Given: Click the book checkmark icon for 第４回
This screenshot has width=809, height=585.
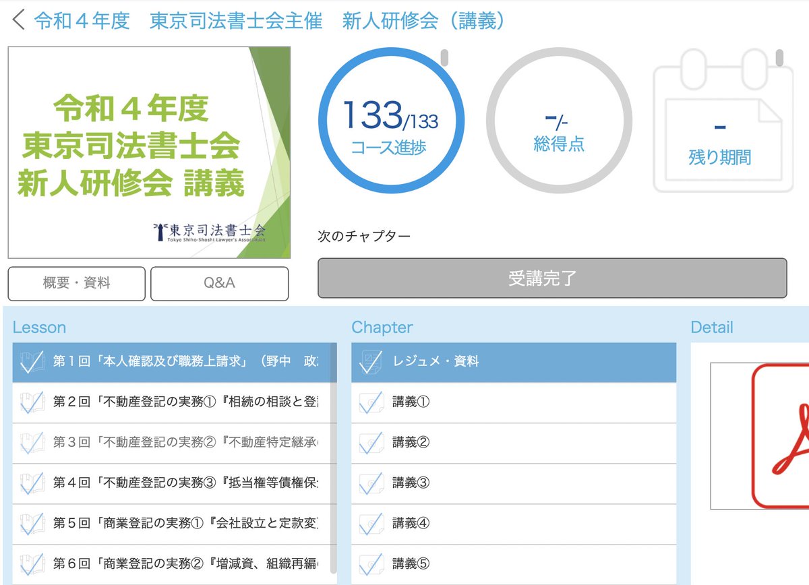Looking at the screenshot, I should [32, 483].
